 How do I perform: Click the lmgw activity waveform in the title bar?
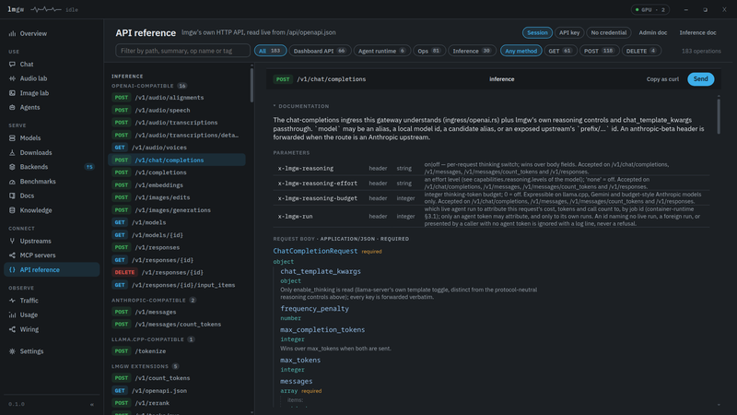pyautogui.click(x=45, y=9)
